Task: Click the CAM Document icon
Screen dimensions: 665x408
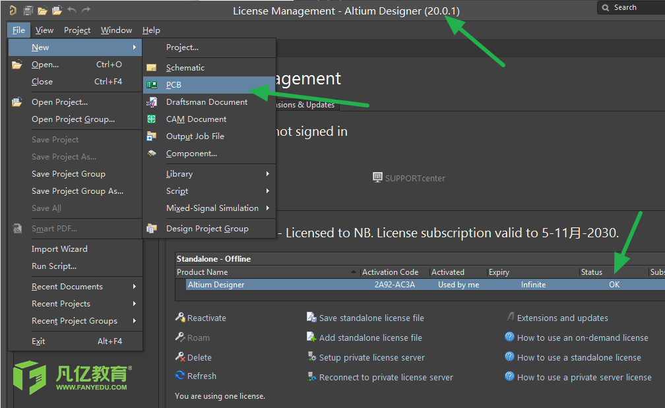Action: 152,119
